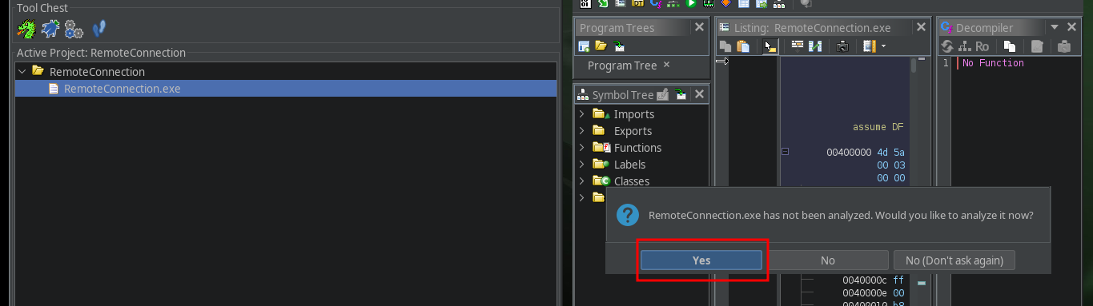Screen dimensions: 1093x306
Task: Toggle Symbol Tree navigation green arrow icon
Action: coord(680,95)
